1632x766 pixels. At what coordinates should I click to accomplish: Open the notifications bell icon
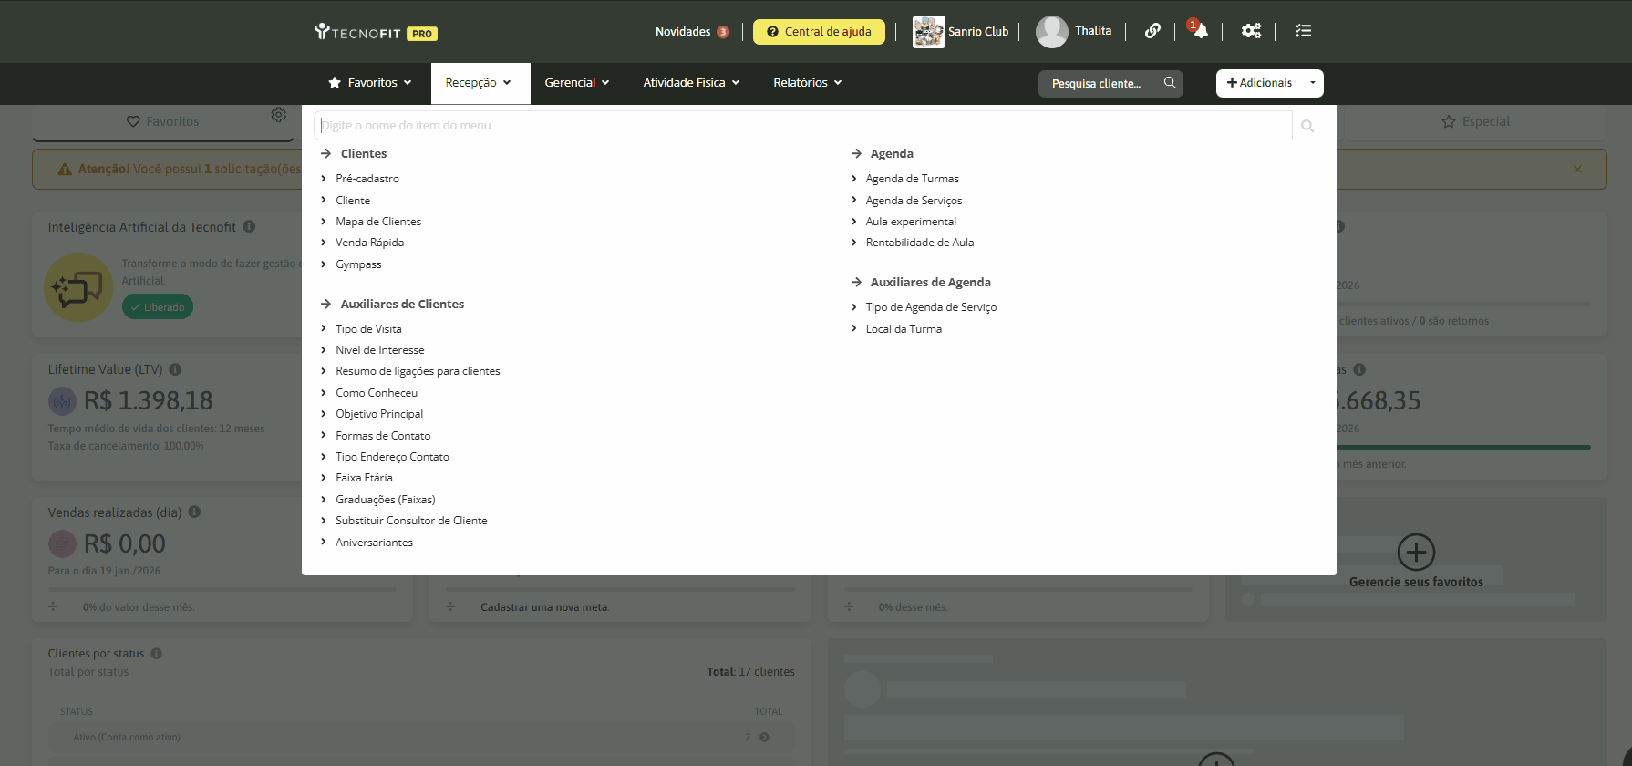tap(1200, 31)
